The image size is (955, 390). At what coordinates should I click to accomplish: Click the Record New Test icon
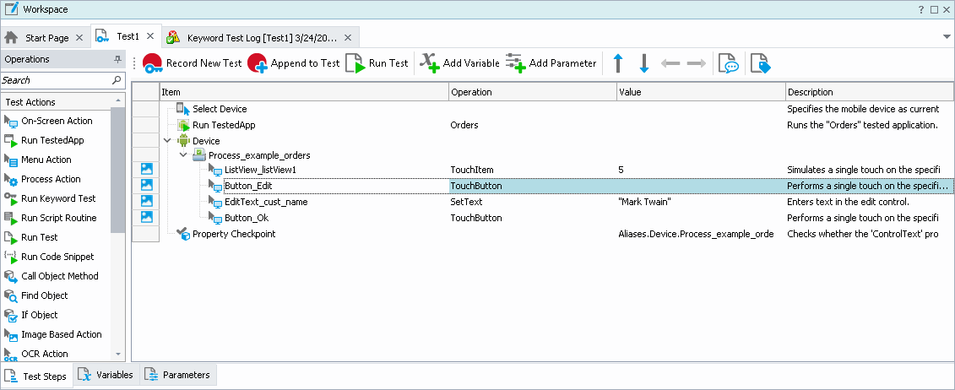pos(153,63)
